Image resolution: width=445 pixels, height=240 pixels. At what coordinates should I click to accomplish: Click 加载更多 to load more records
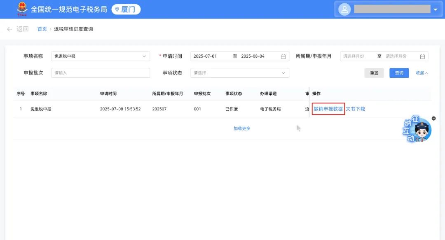[x=241, y=128]
